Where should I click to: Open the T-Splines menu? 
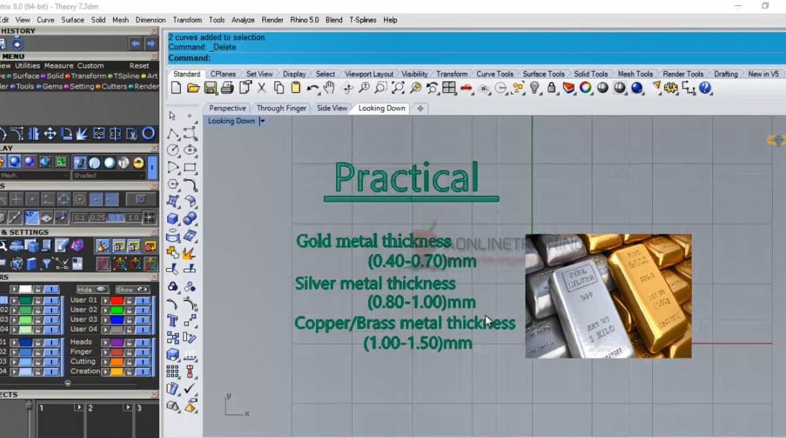tap(363, 20)
